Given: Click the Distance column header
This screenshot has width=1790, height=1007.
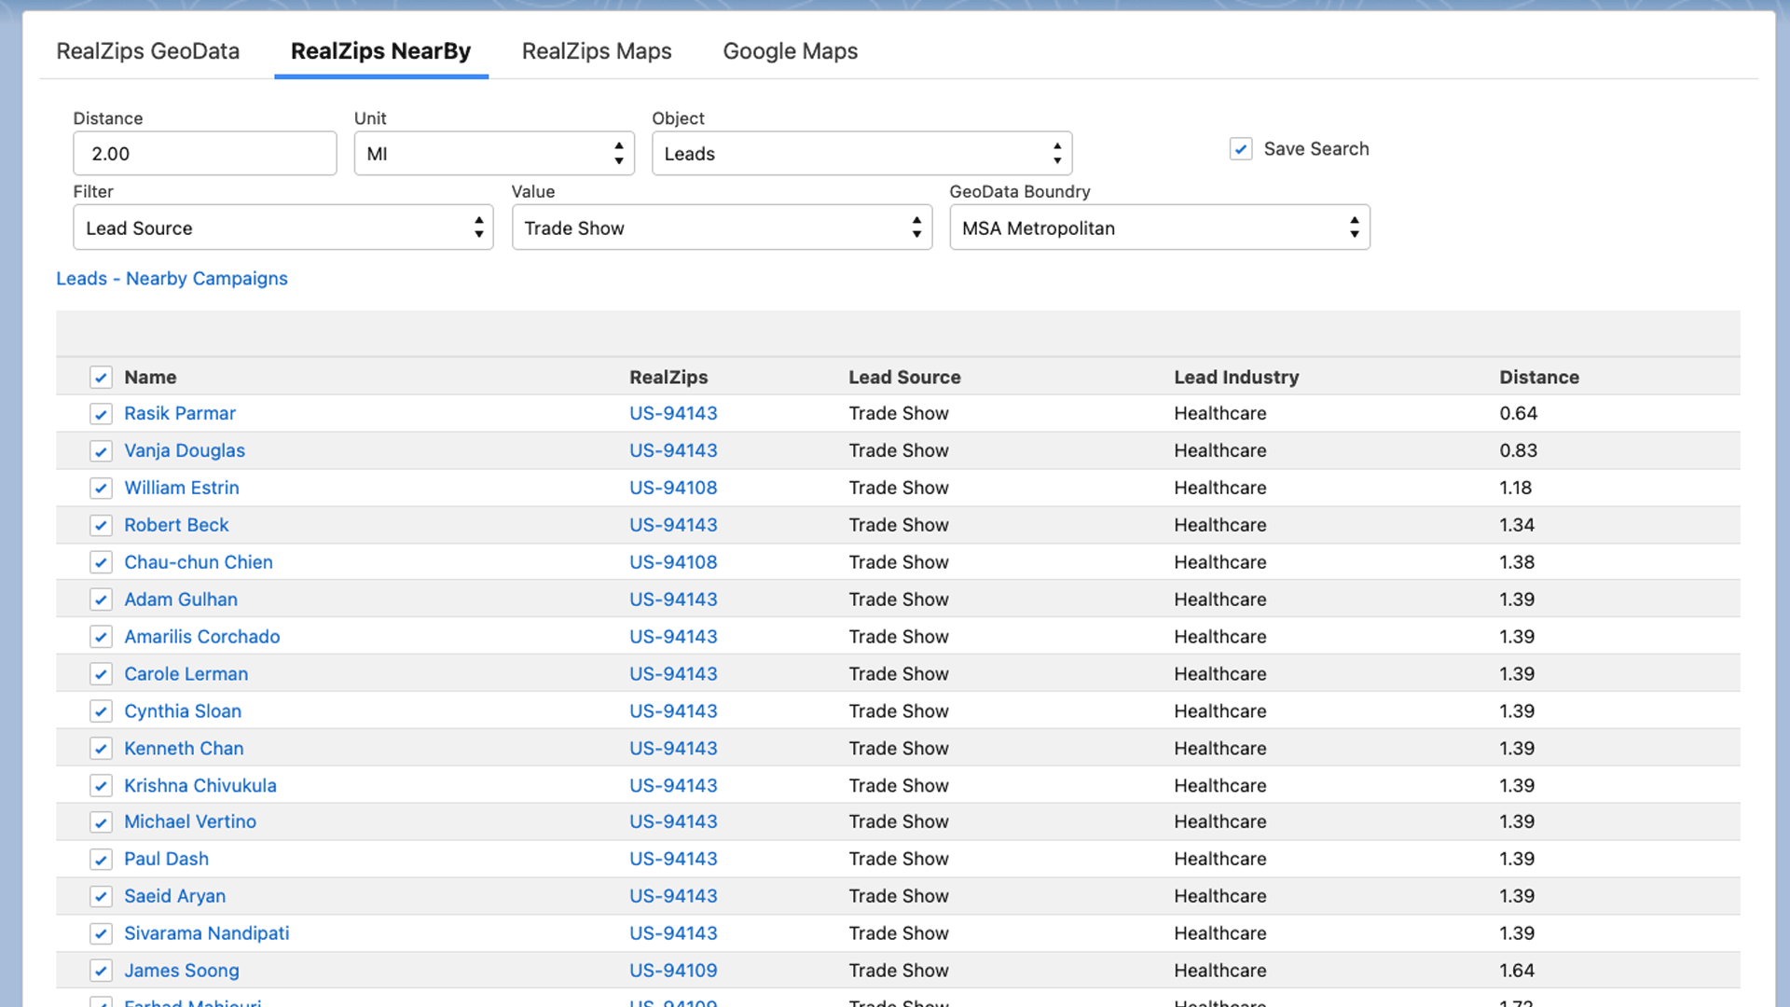Looking at the screenshot, I should tap(1539, 378).
